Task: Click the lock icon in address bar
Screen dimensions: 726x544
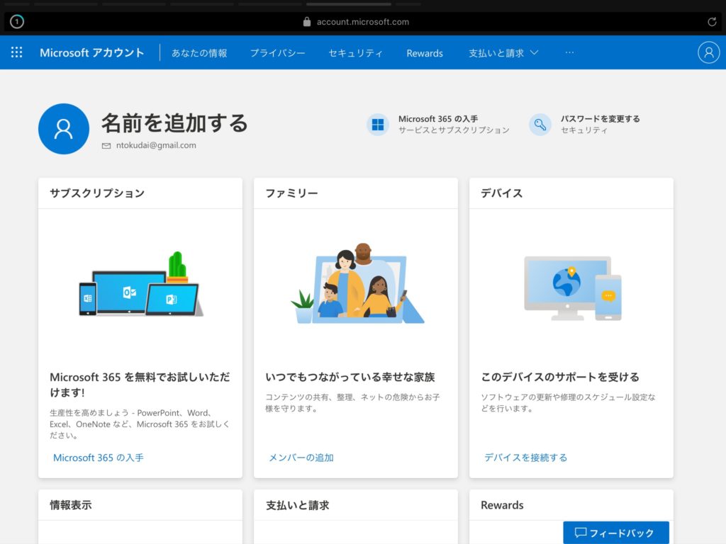Action: coord(307,22)
